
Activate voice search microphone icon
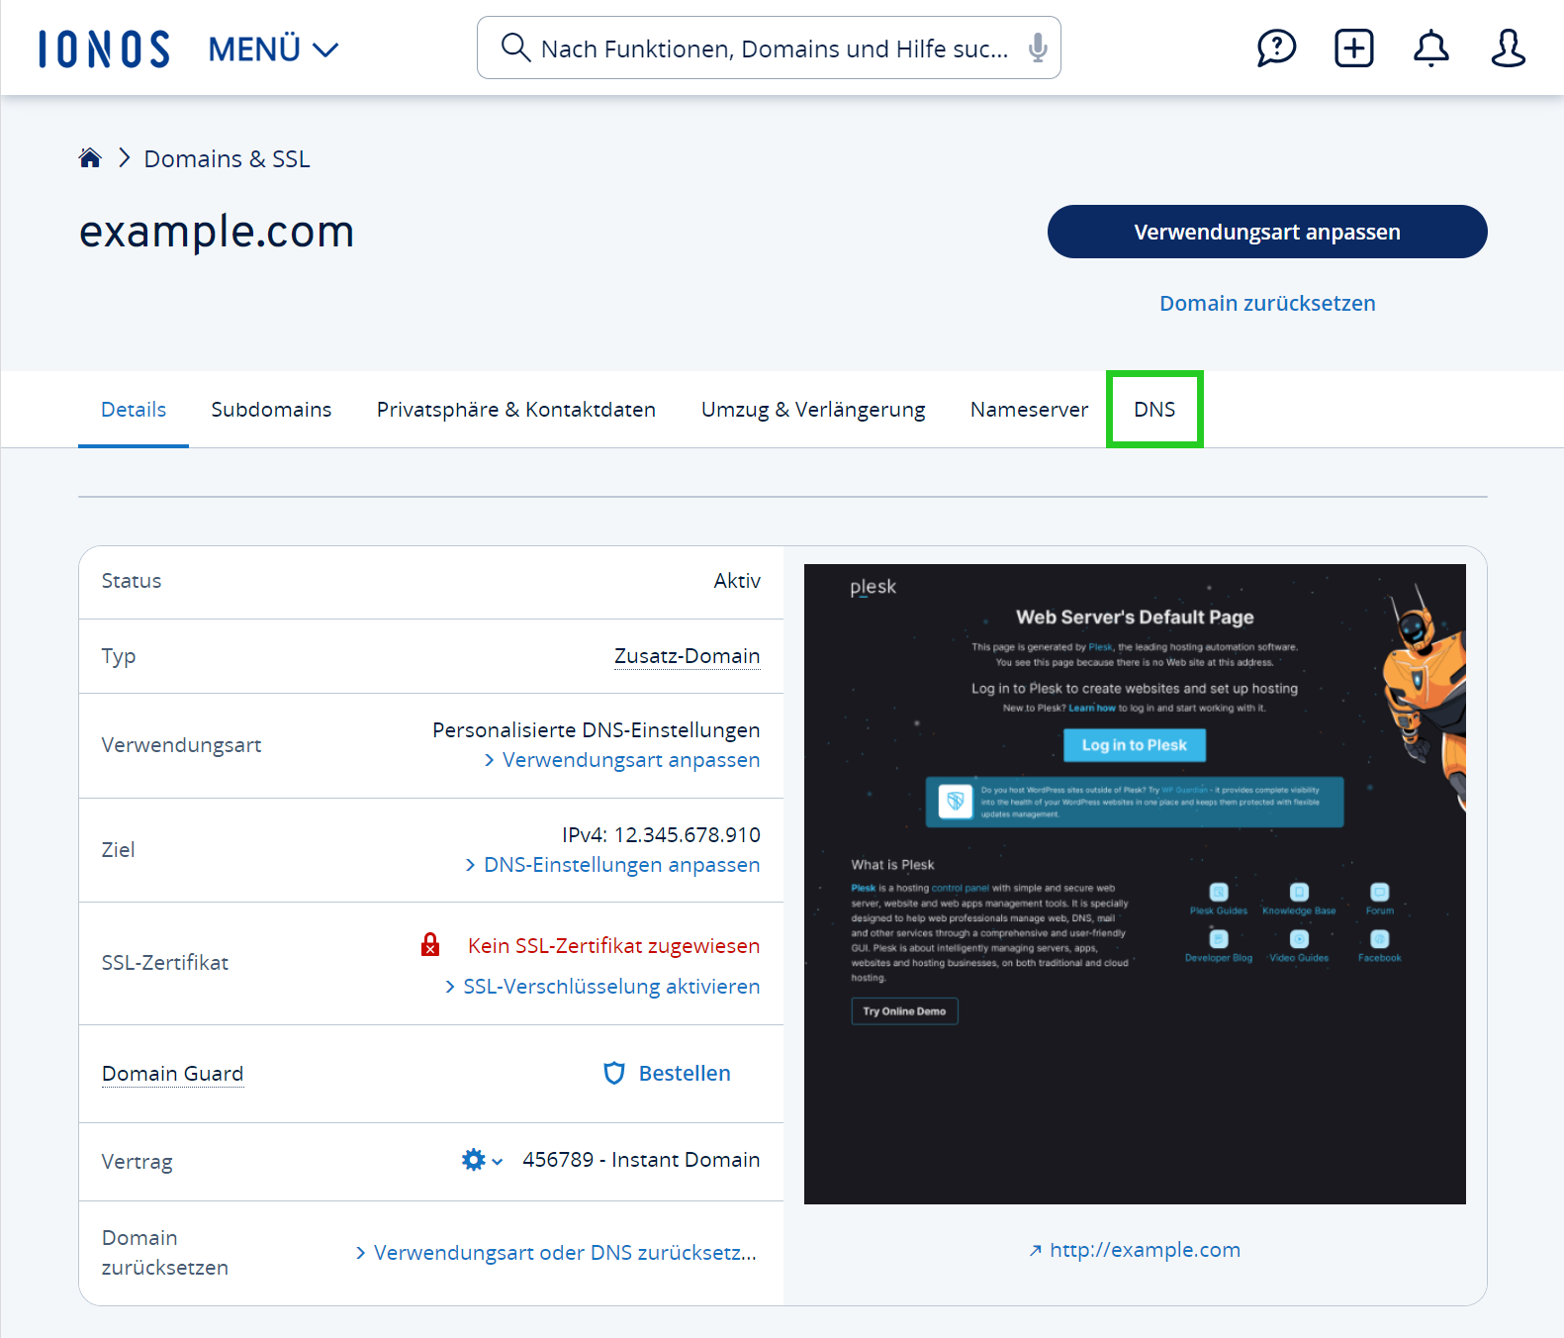tap(1037, 48)
